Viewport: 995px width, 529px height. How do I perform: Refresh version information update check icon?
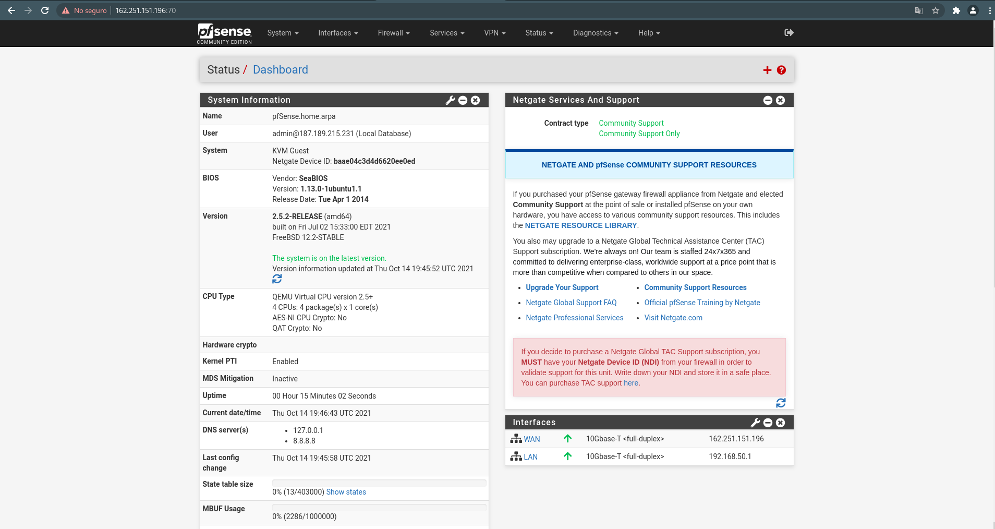277,279
